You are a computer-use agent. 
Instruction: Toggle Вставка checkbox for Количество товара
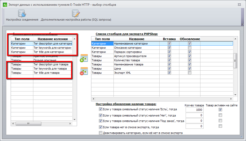point(169,60)
